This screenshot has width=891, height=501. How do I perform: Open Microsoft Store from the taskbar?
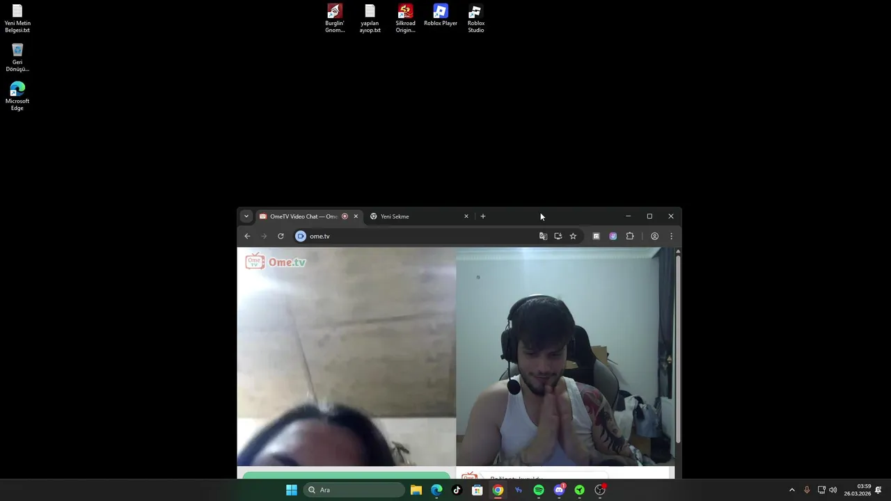(478, 490)
